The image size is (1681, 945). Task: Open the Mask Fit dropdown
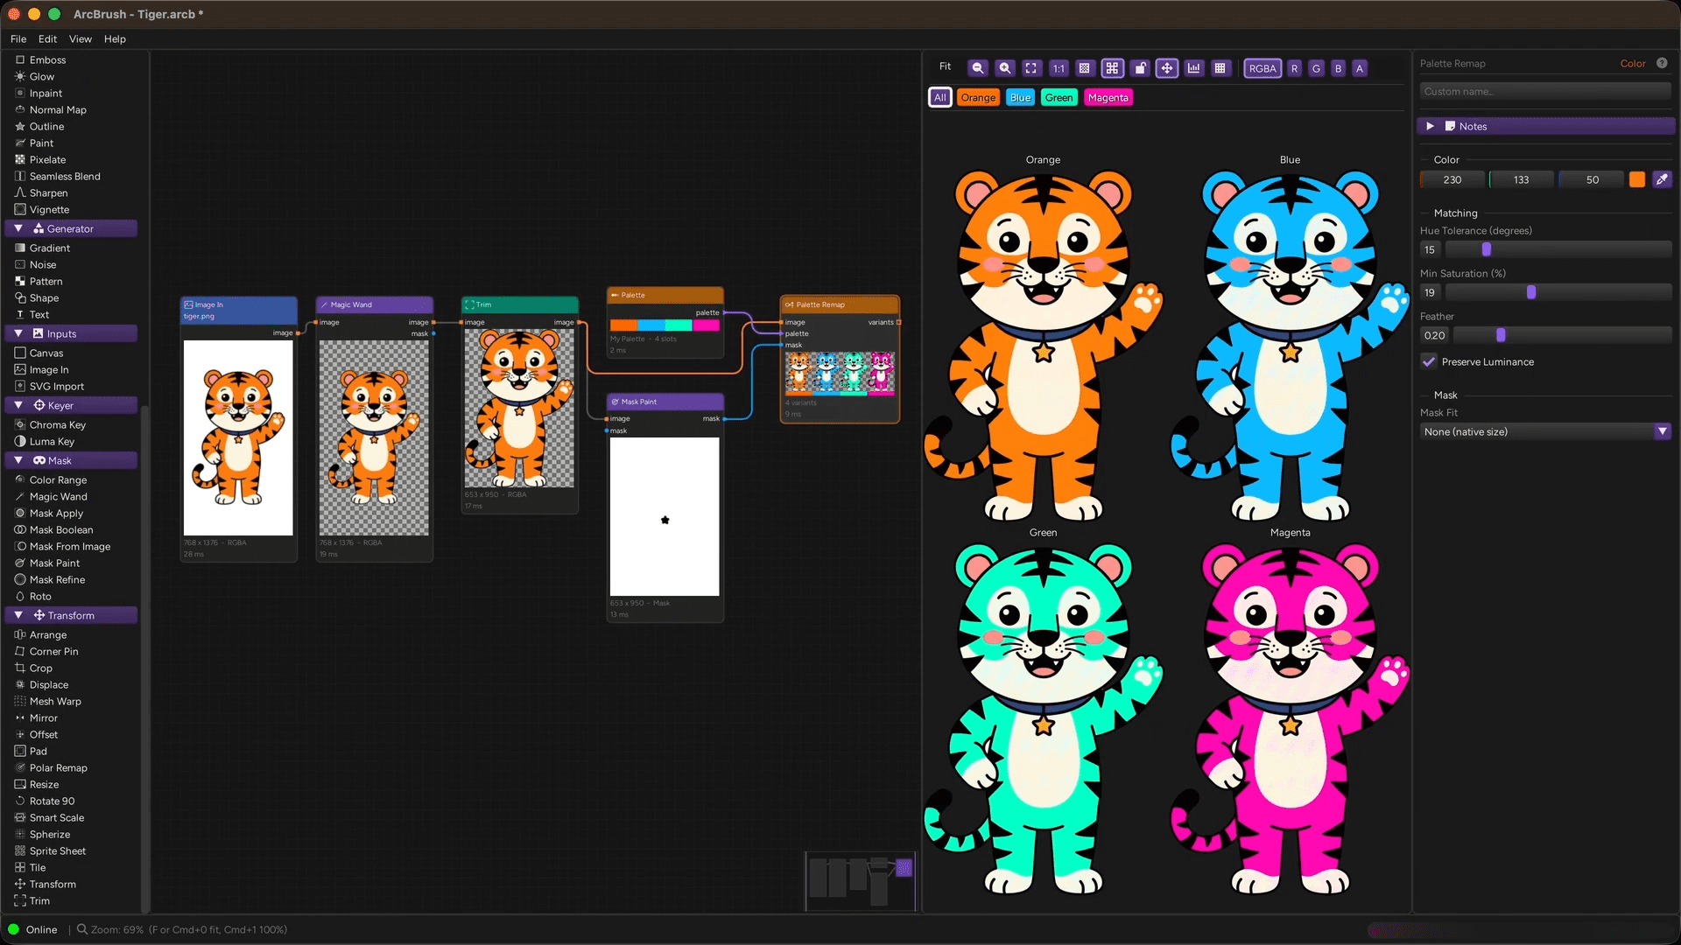pyautogui.click(x=1545, y=431)
